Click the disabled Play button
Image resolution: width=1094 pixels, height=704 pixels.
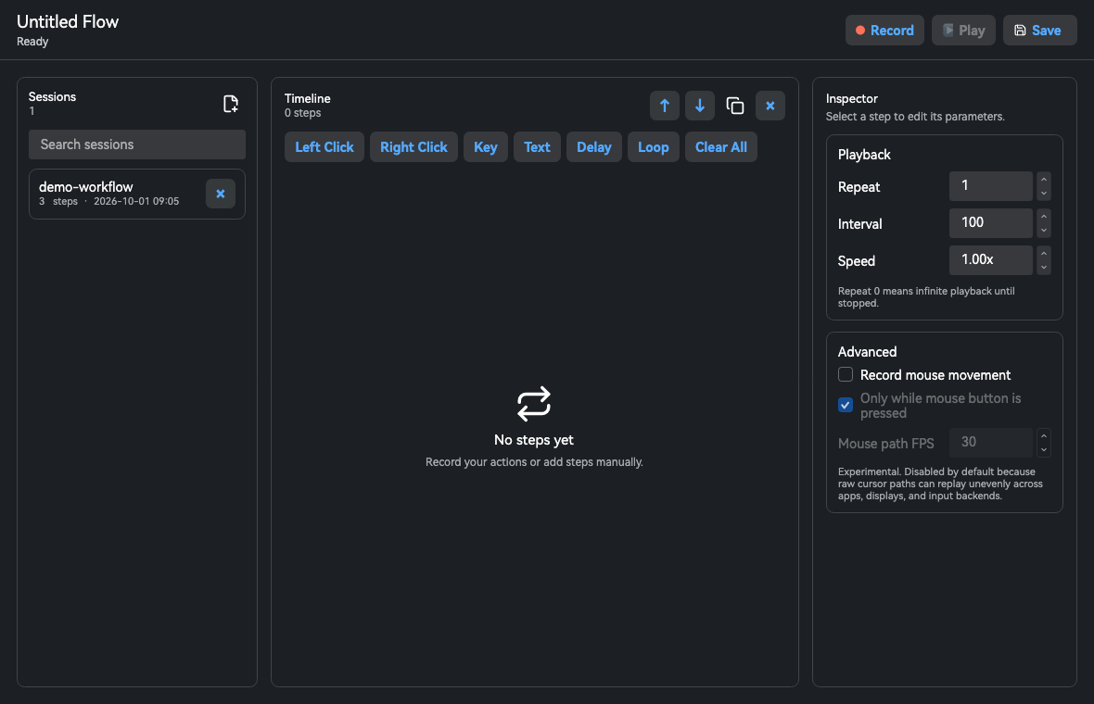(963, 30)
